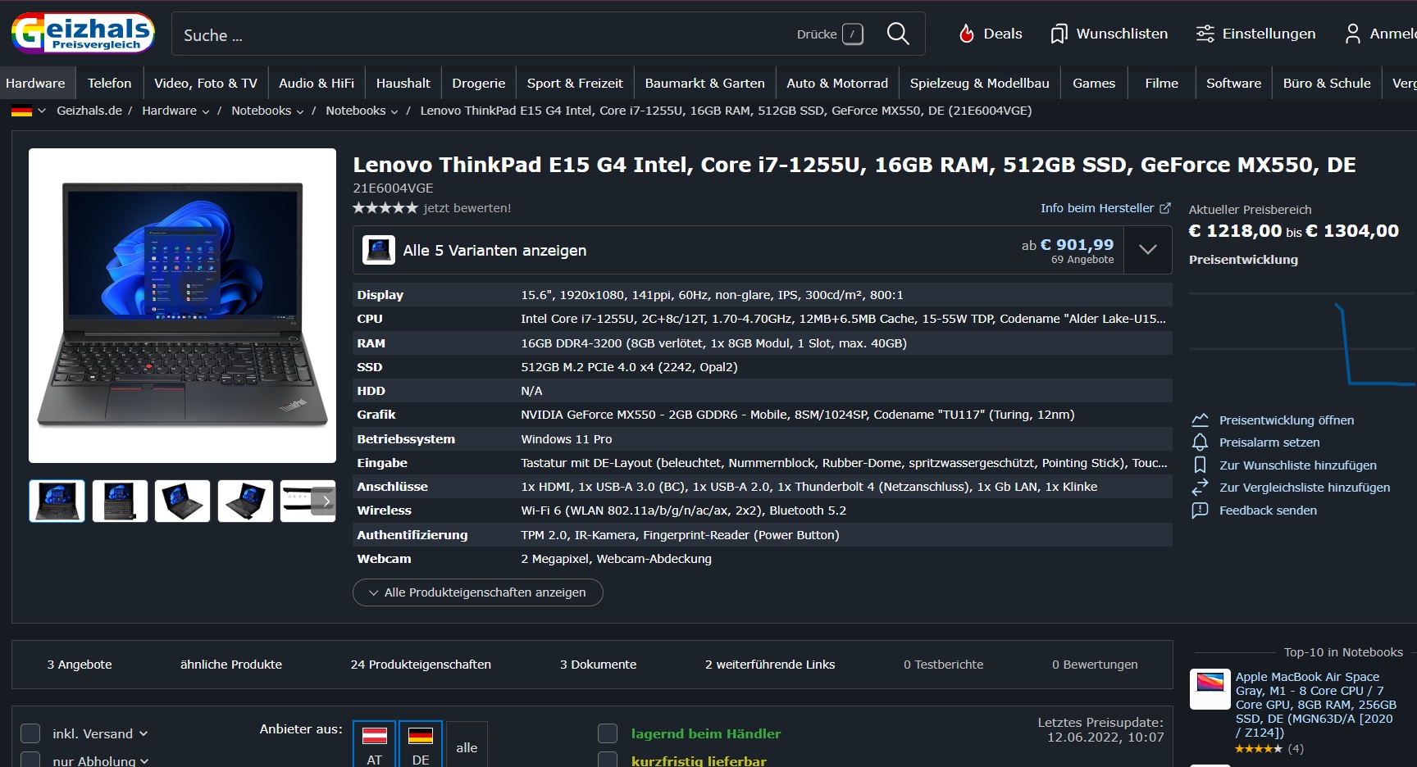Switch to '2 weiterführende Links' tab
This screenshot has width=1417, height=767.
(x=770, y=665)
